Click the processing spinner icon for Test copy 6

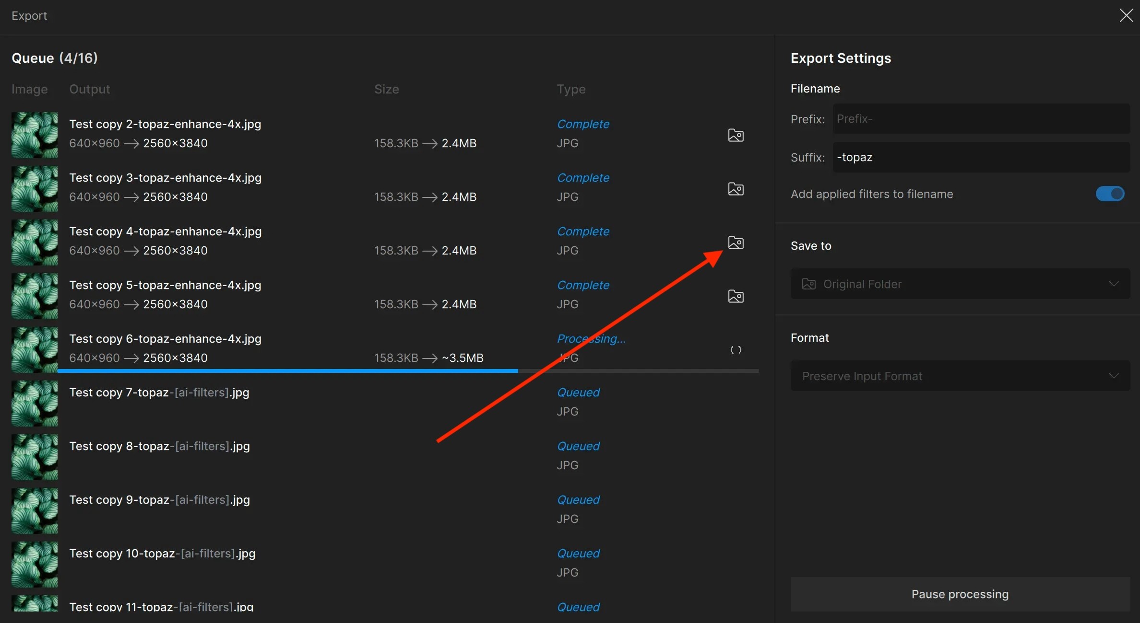pos(735,349)
